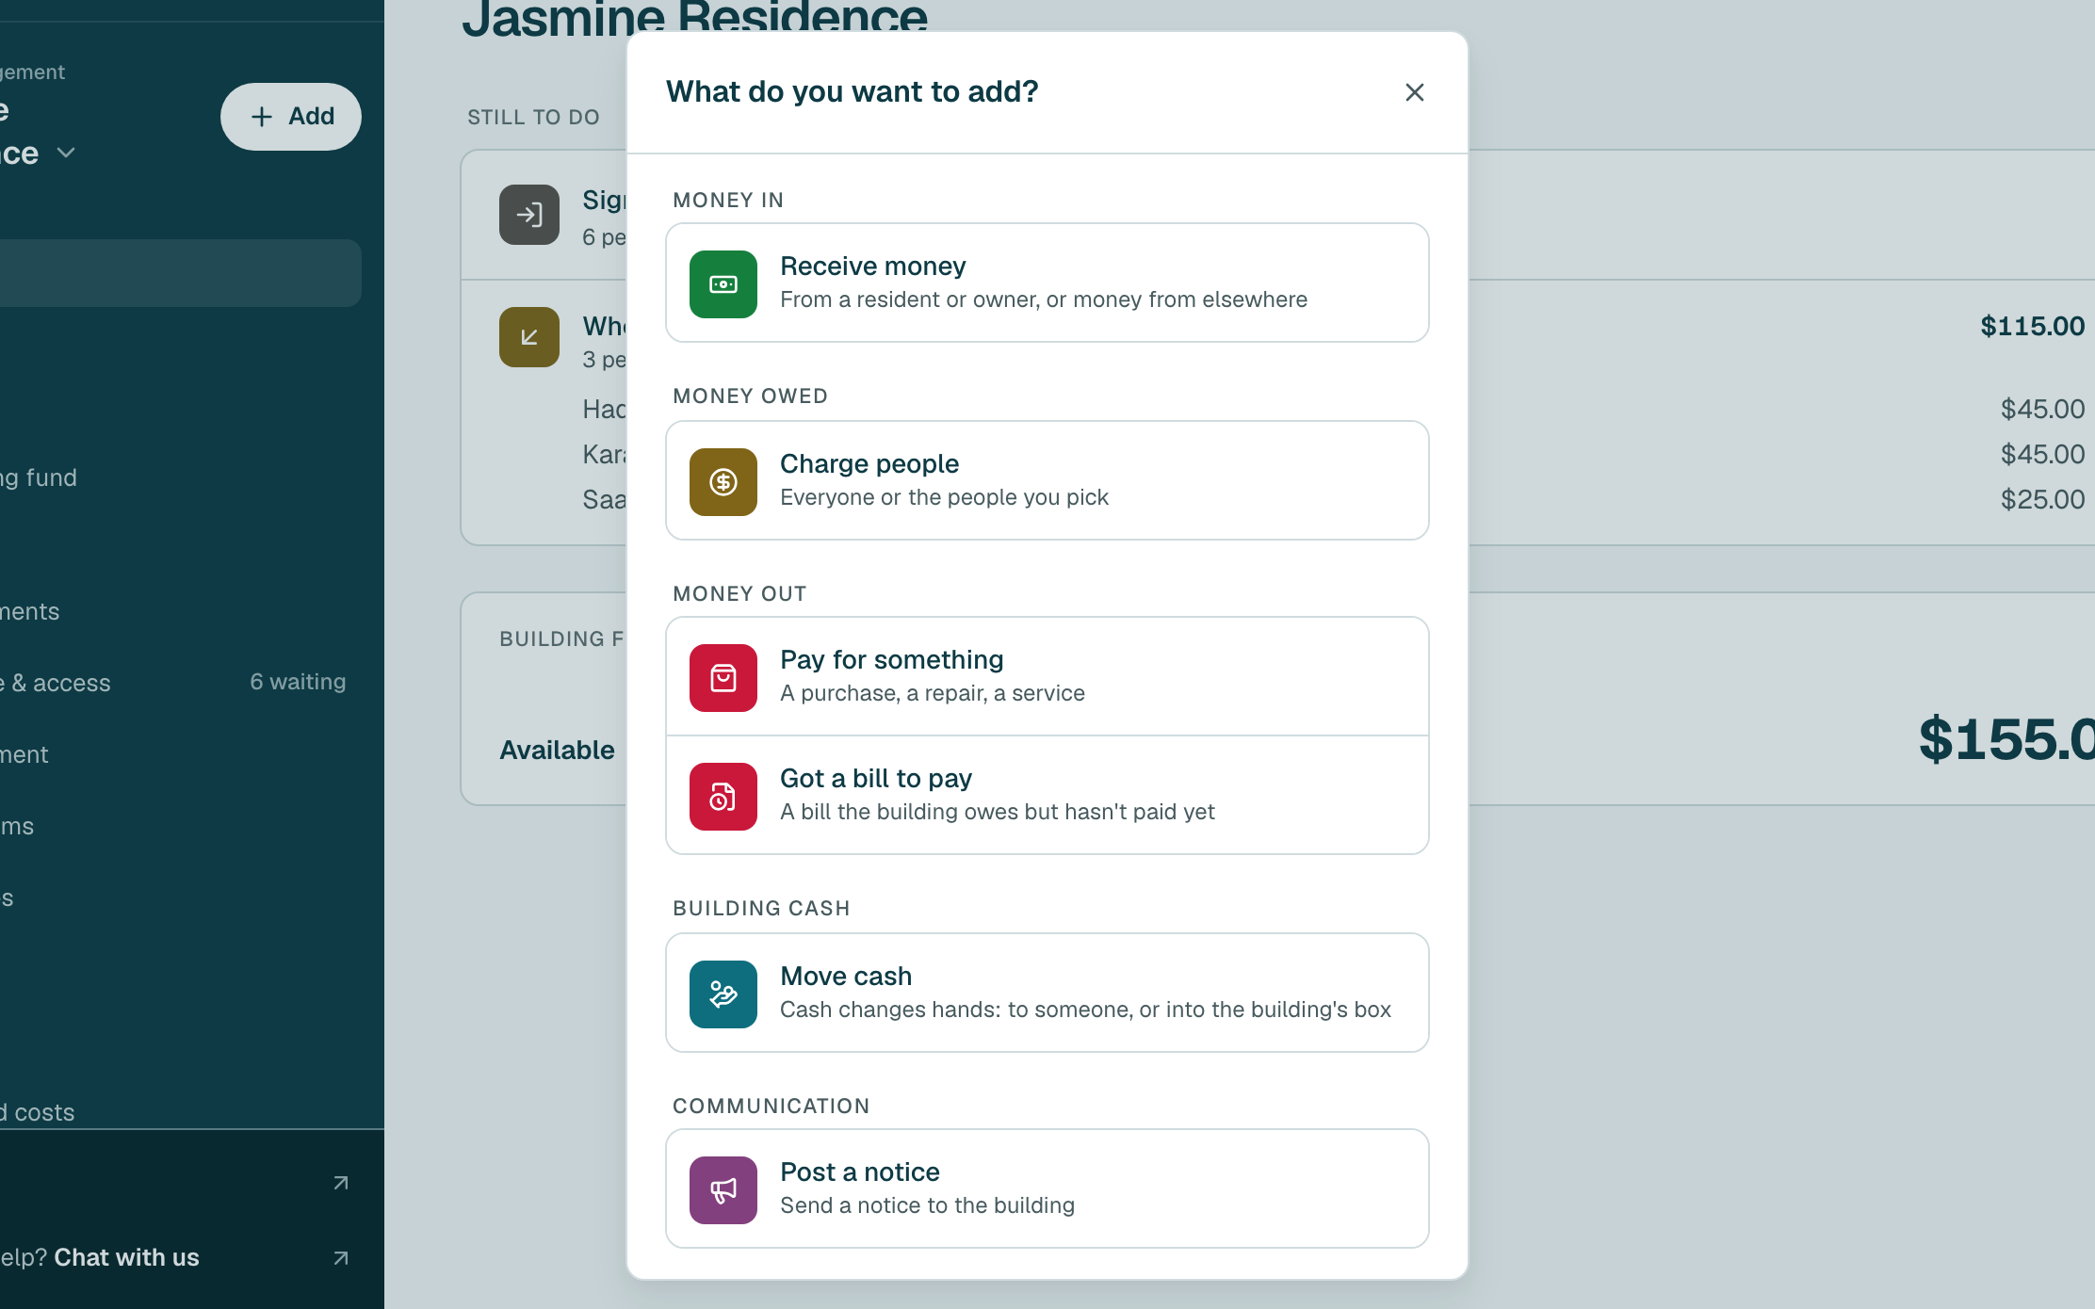Screen dimensions: 2095x1309
Task: Click the arrow icon next to Chat with us
Action: coord(341,1258)
